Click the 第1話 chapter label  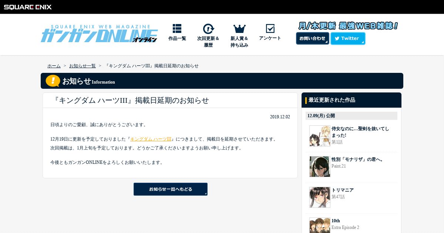[337, 142]
